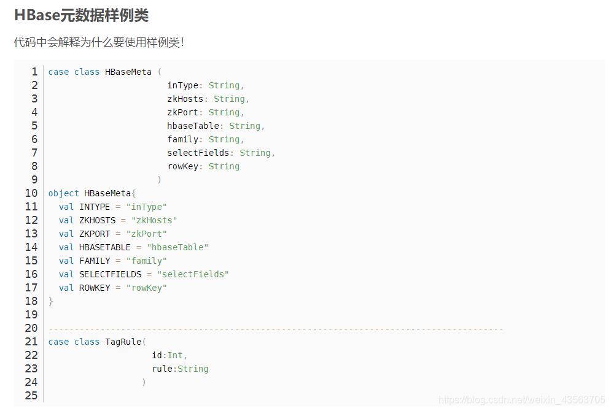
Task: Click the SELECTFIELDS constant on line 16
Action: click(111, 274)
